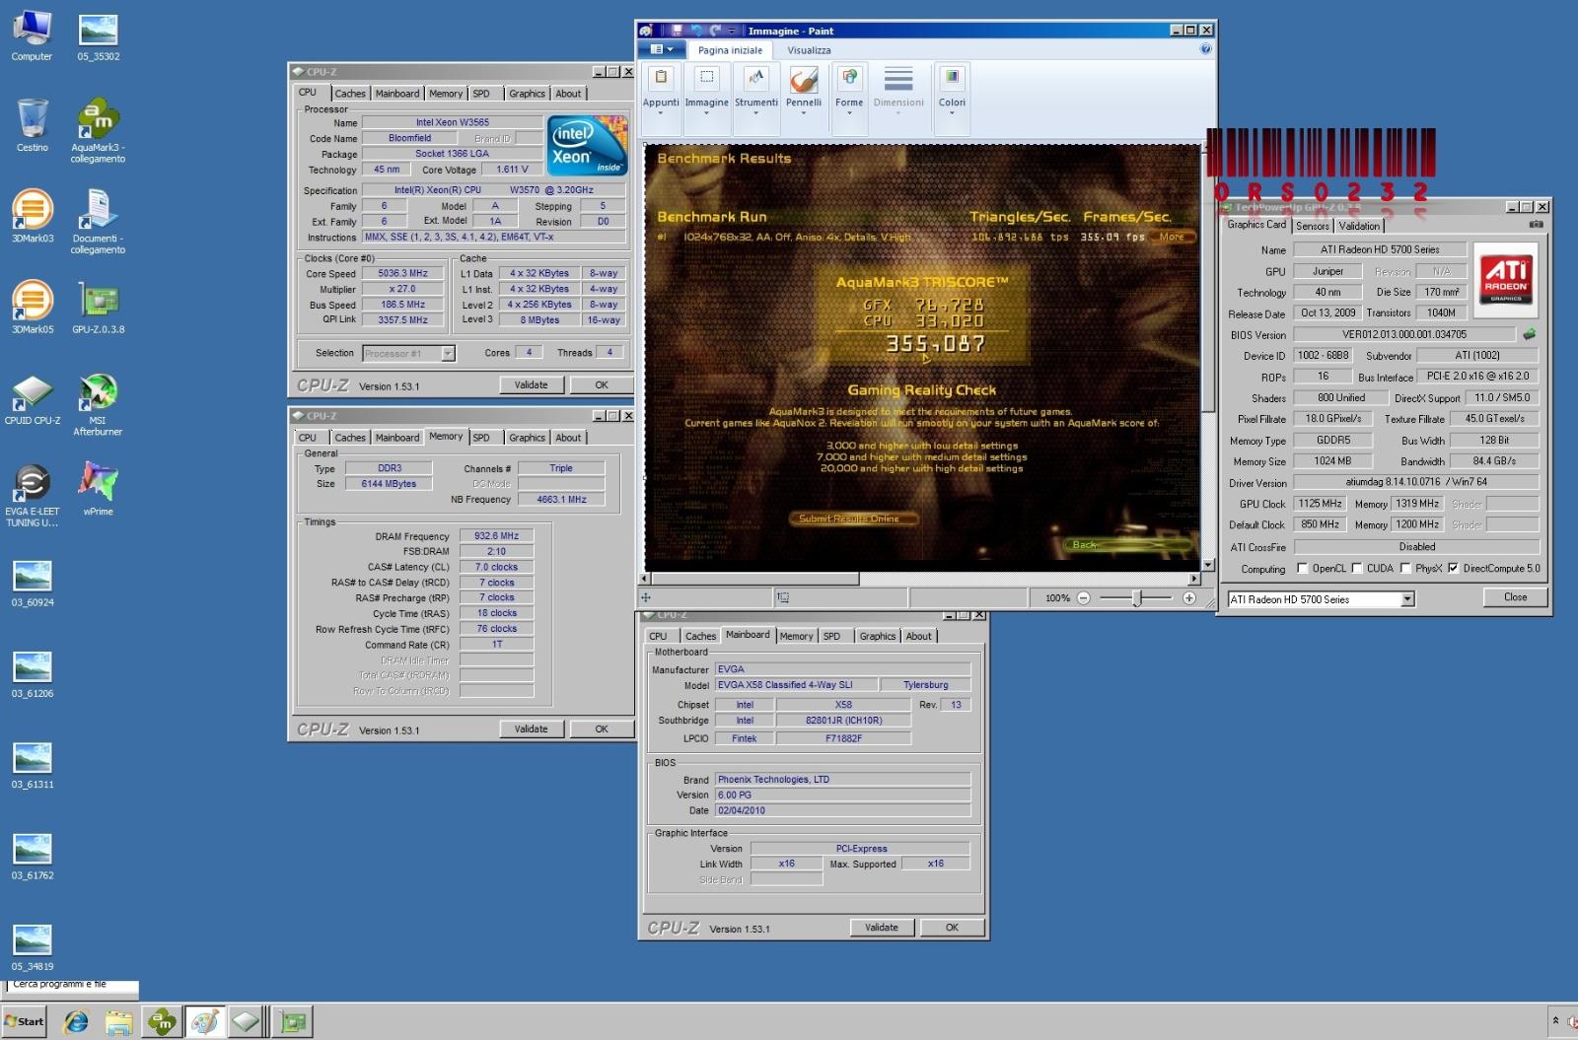Select the Documenti collegamento desktop shortcut
This screenshot has width=1578, height=1040.
click(98, 221)
